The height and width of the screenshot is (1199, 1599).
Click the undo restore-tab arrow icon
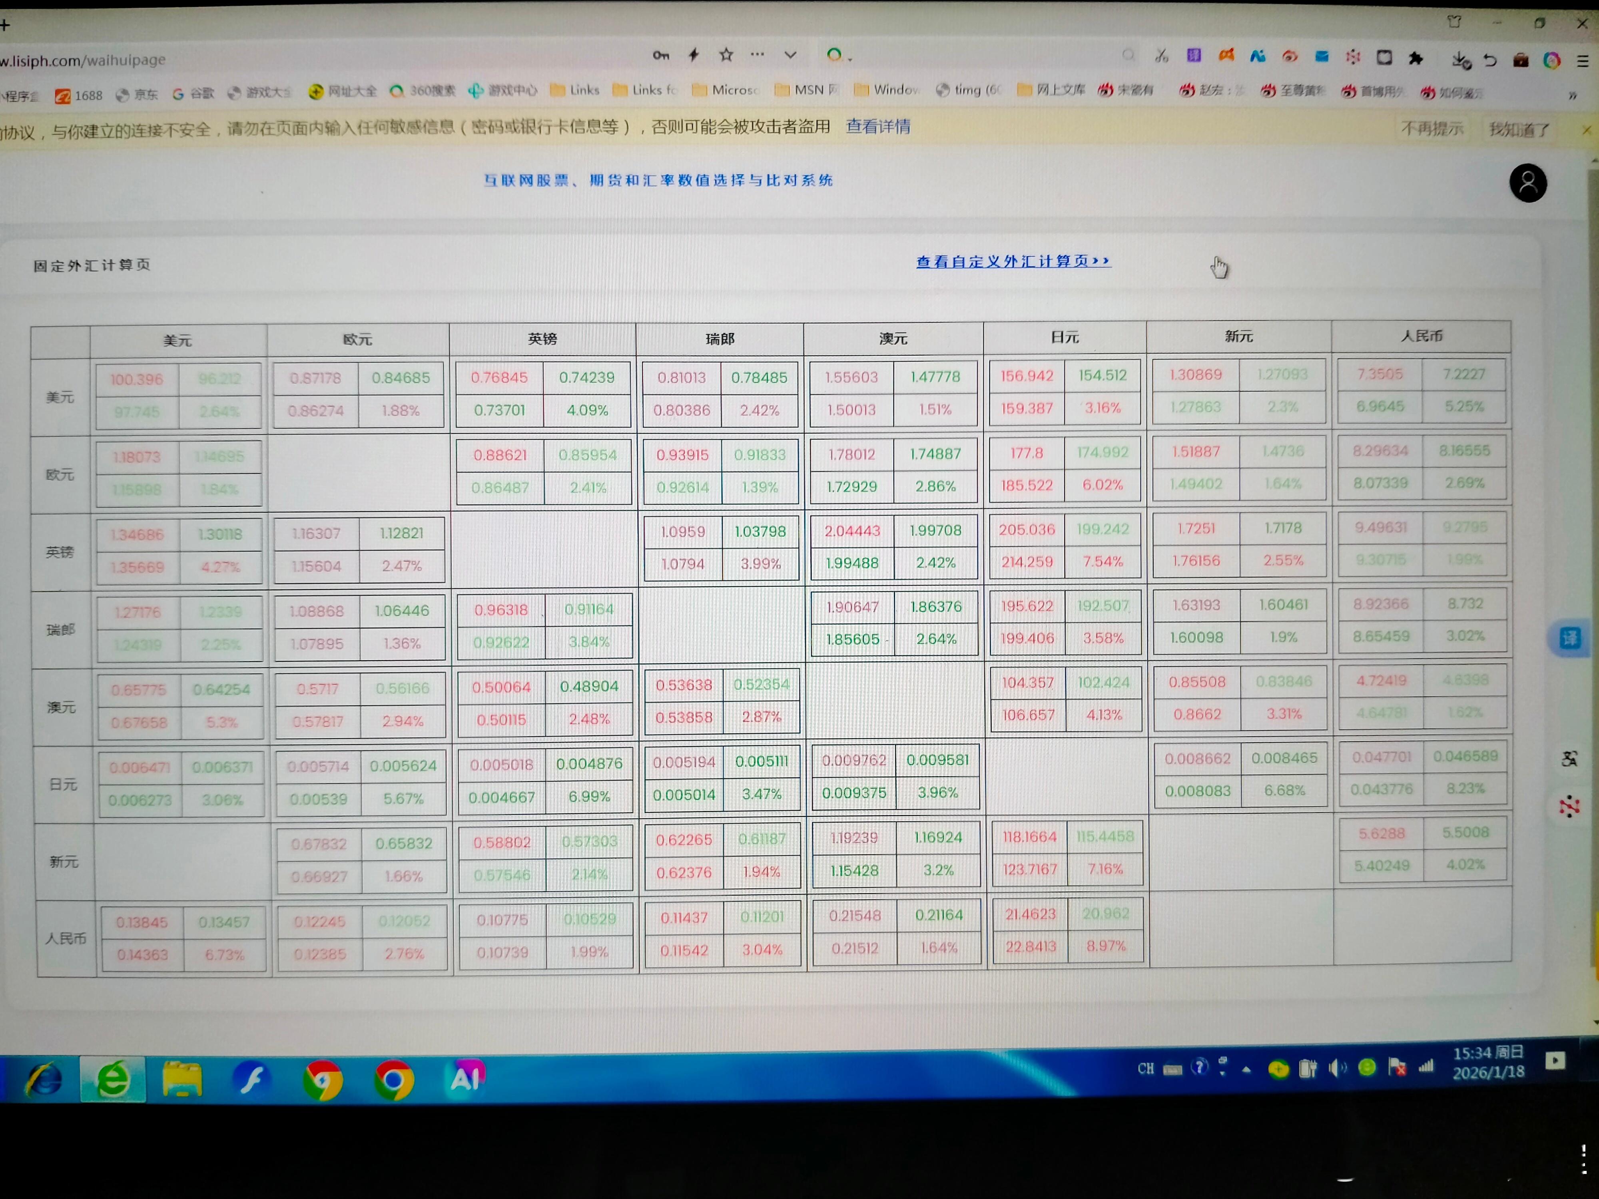click(1490, 60)
